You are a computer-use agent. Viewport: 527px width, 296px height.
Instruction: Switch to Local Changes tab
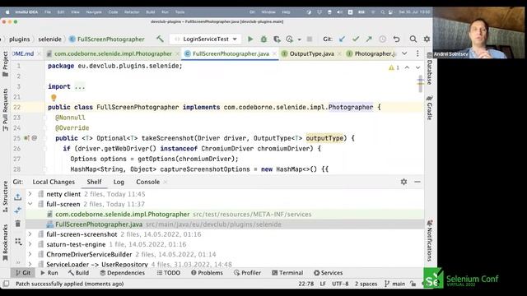[x=54, y=182]
